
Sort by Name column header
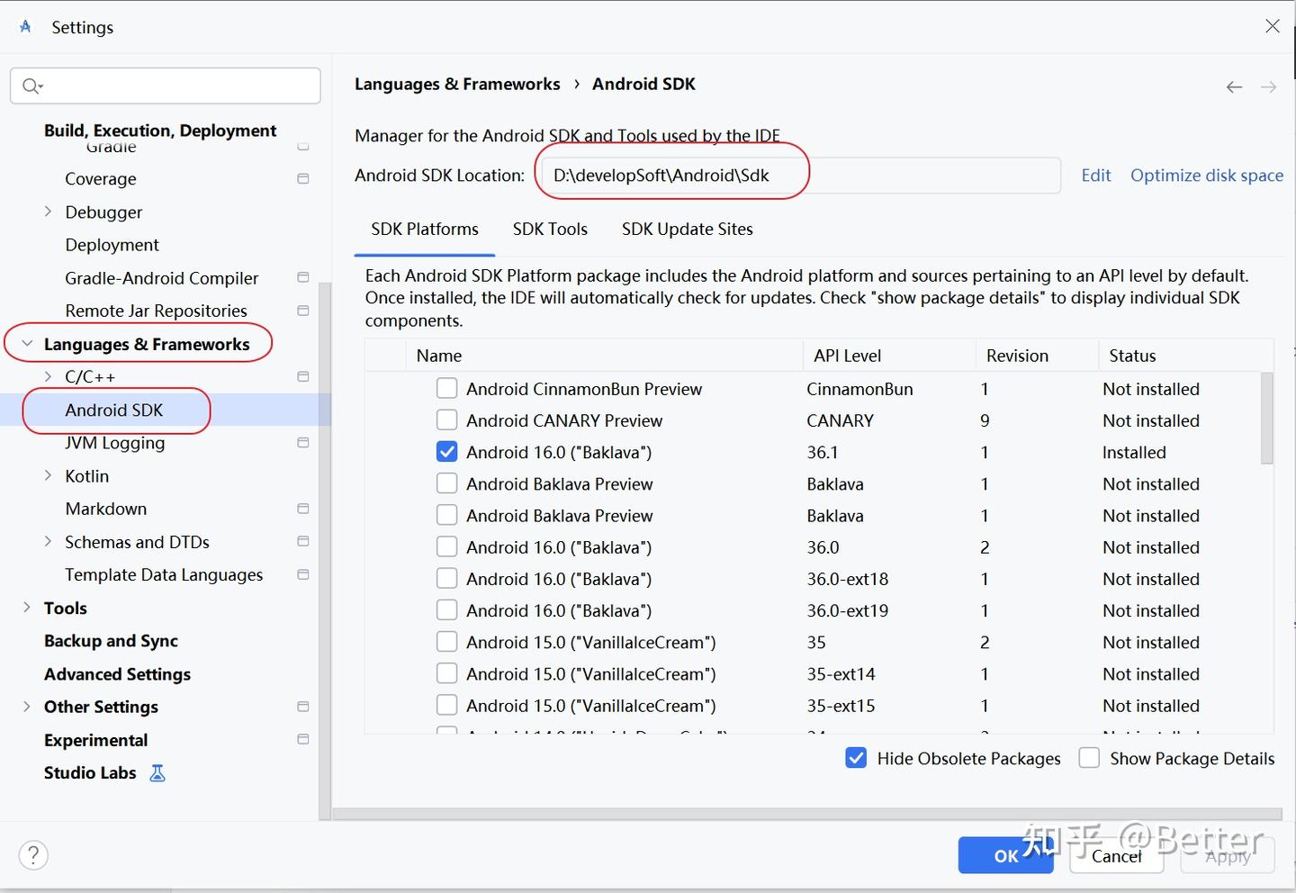(603, 356)
